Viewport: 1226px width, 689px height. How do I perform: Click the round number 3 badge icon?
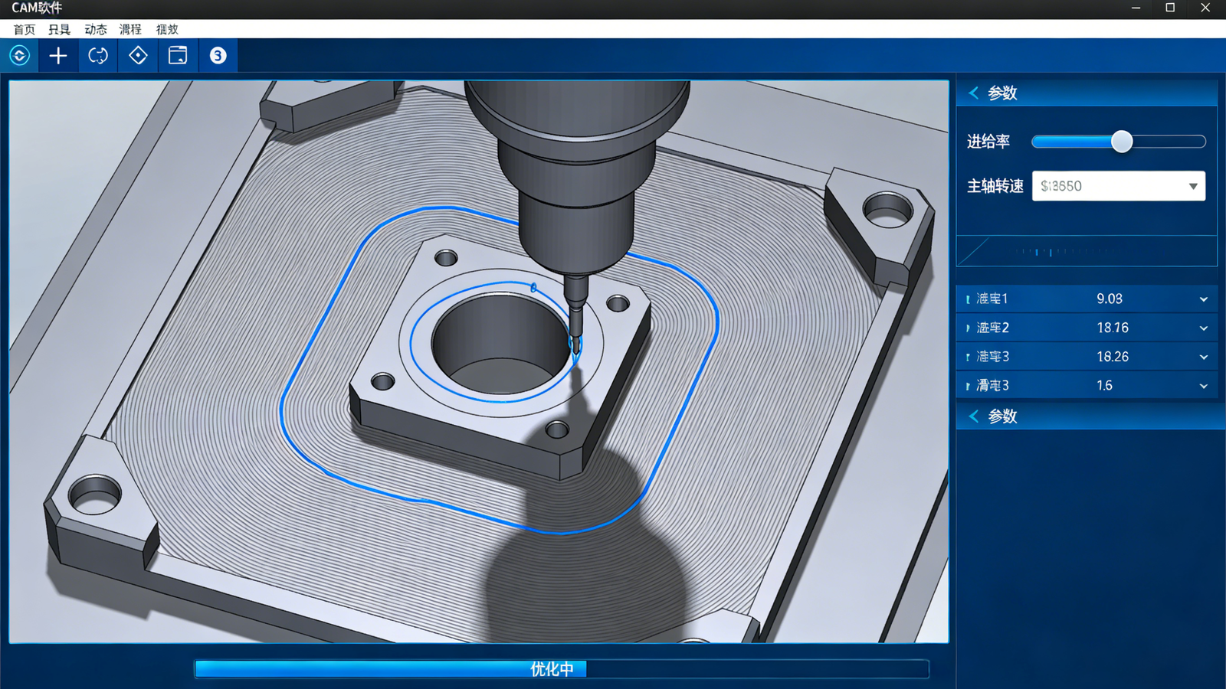click(218, 56)
